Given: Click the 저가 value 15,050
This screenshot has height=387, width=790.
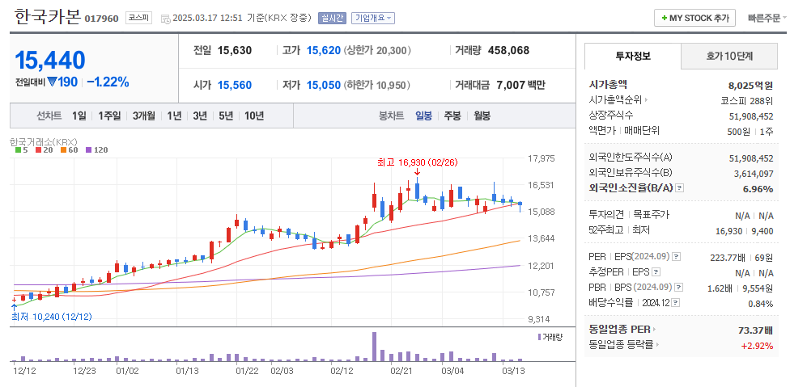Looking at the screenshot, I should [324, 85].
